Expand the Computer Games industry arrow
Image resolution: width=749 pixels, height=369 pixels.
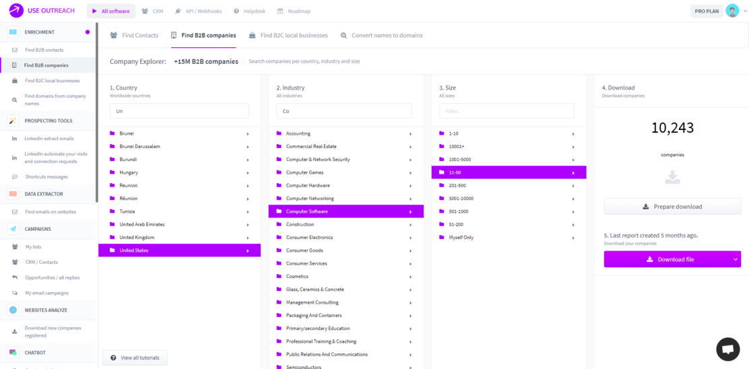410,173
